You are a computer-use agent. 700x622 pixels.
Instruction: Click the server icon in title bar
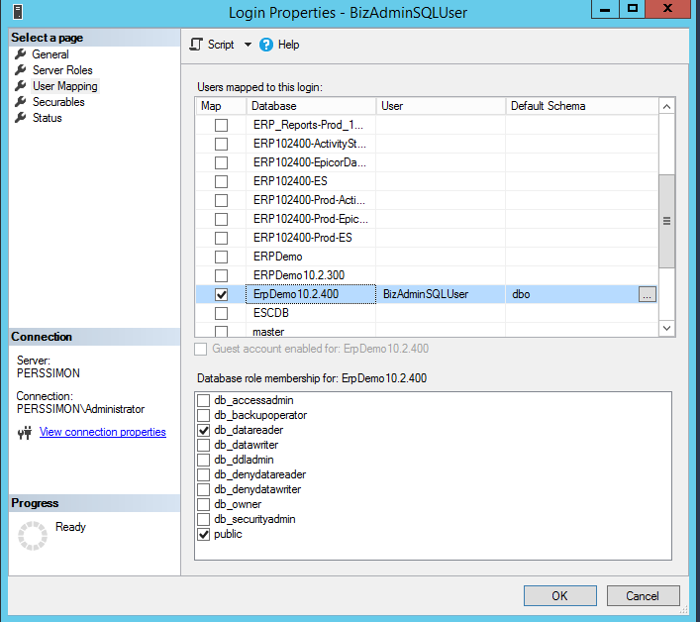pos(18,12)
